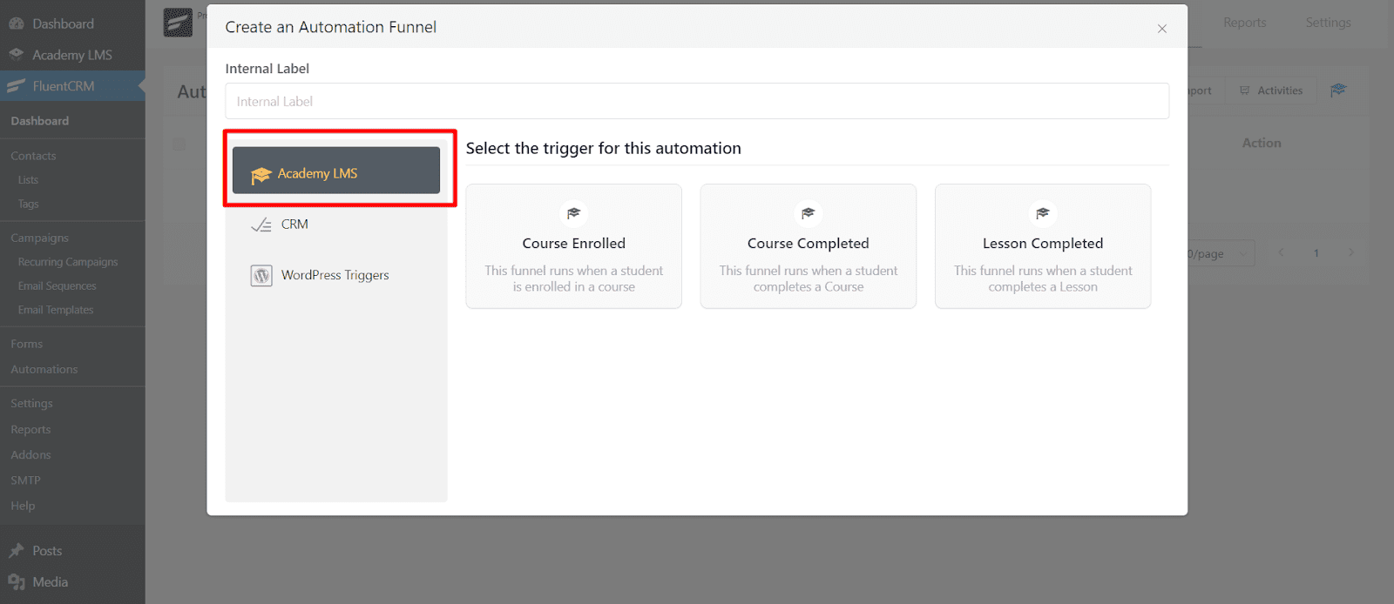Open Help in FluentCRM submenu
This screenshot has height=604, width=1394.
(24, 506)
